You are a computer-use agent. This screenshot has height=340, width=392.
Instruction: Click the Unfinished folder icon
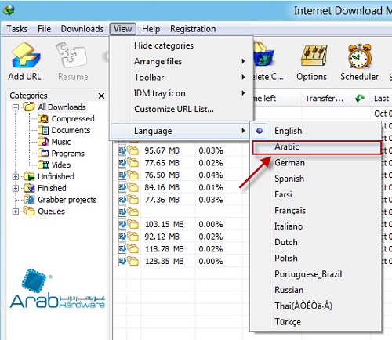pos(29,176)
